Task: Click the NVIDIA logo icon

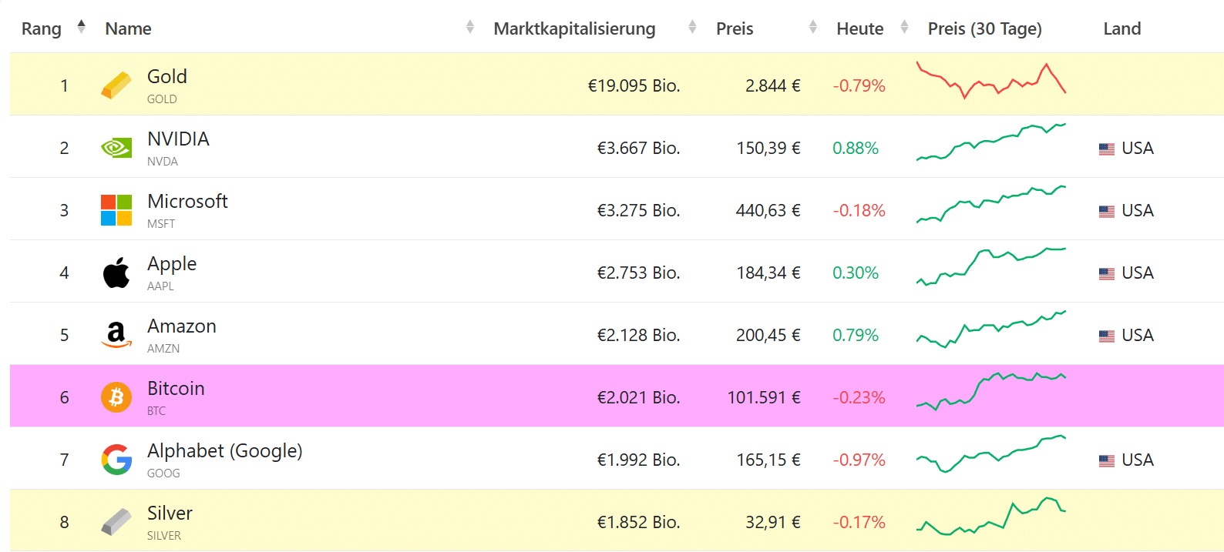Action: (116, 148)
